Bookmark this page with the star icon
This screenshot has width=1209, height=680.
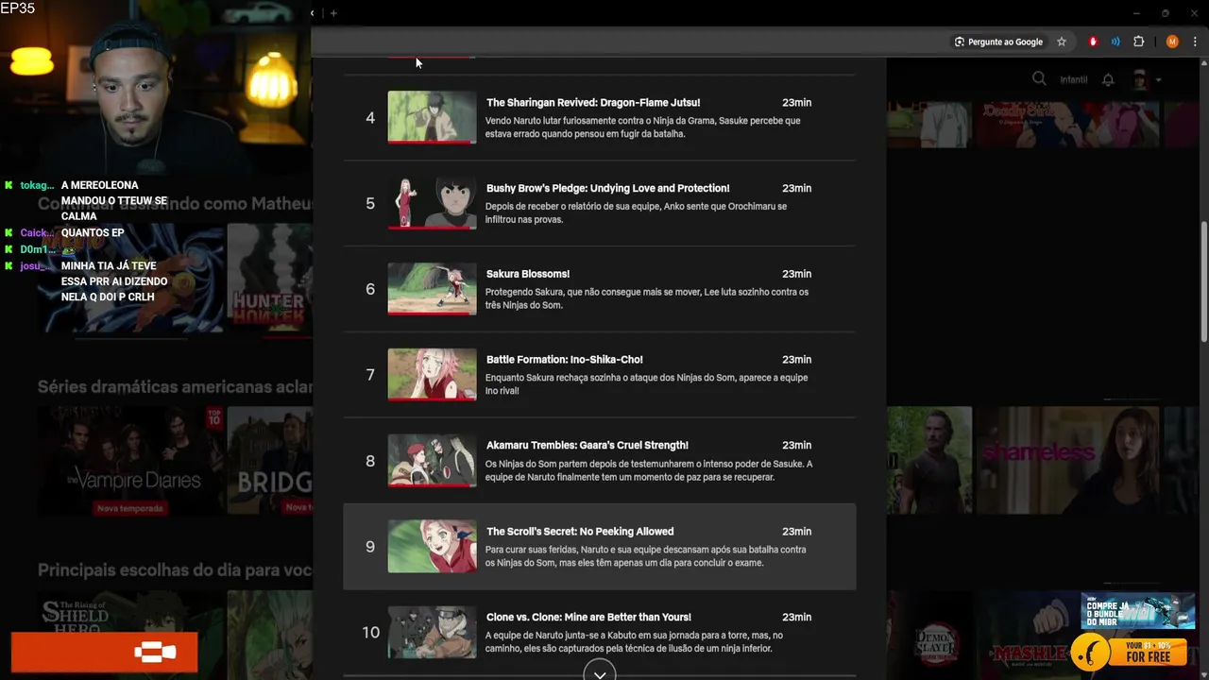1062,42
